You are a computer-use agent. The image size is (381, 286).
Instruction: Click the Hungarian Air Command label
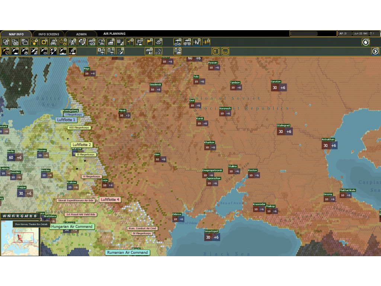click(x=71, y=226)
